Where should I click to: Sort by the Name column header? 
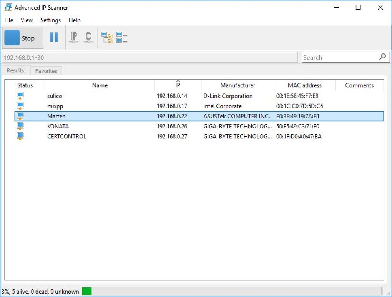coord(100,85)
